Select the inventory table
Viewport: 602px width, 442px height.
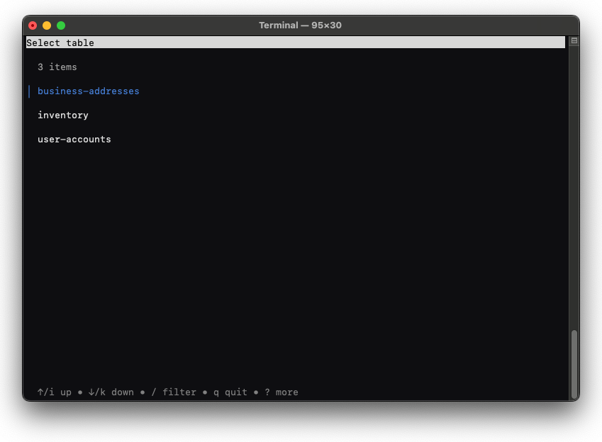pyautogui.click(x=63, y=115)
